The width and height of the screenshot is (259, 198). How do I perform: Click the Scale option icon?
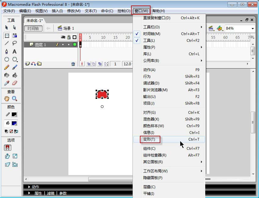coord(15,156)
